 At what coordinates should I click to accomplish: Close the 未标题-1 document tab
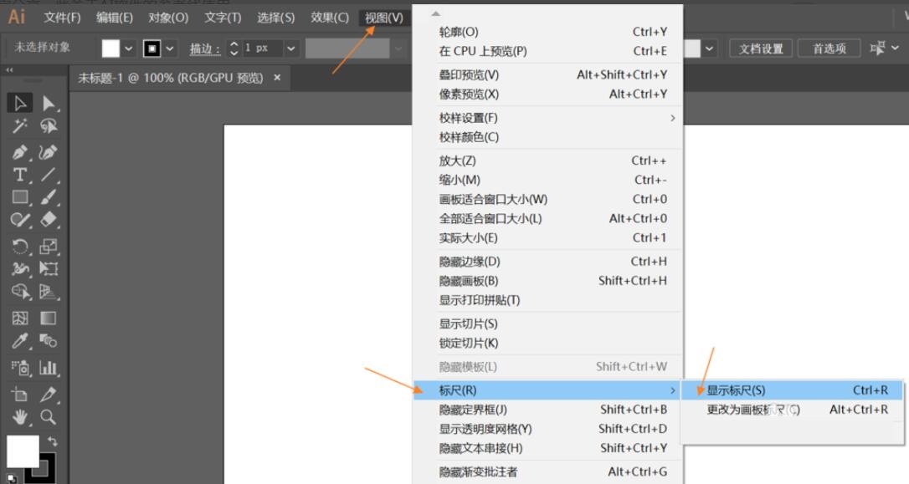point(277,77)
